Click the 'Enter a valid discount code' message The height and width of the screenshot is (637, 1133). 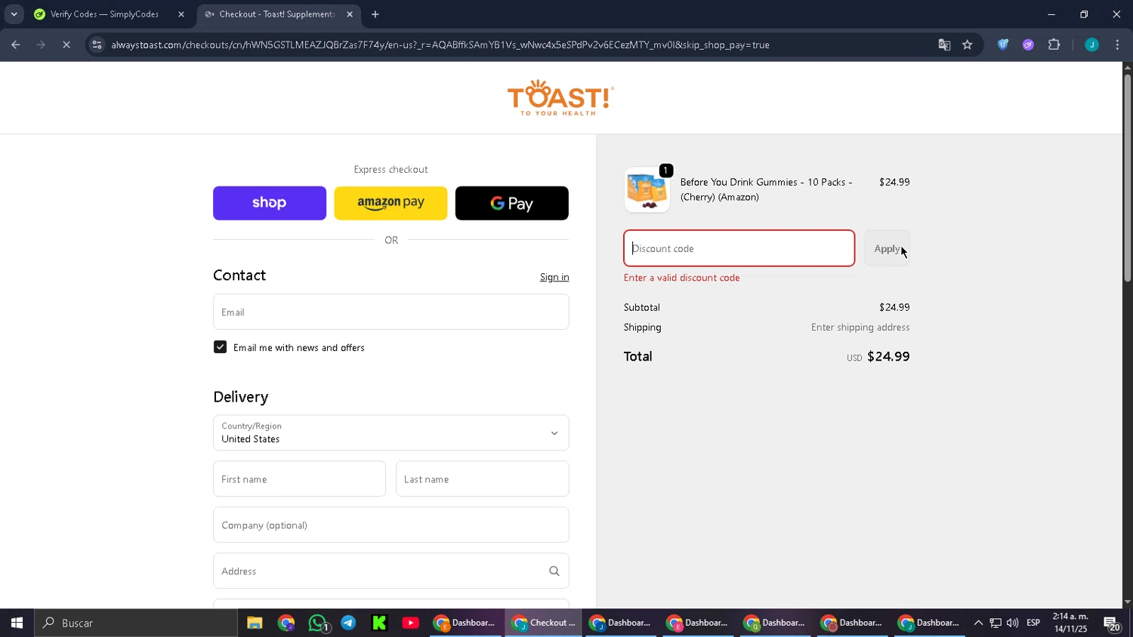click(x=681, y=278)
